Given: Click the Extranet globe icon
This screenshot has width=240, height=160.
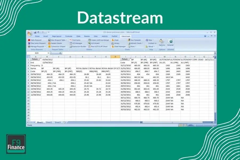Looking at the screenshot, I should pyautogui.click(x=170, y=42).
